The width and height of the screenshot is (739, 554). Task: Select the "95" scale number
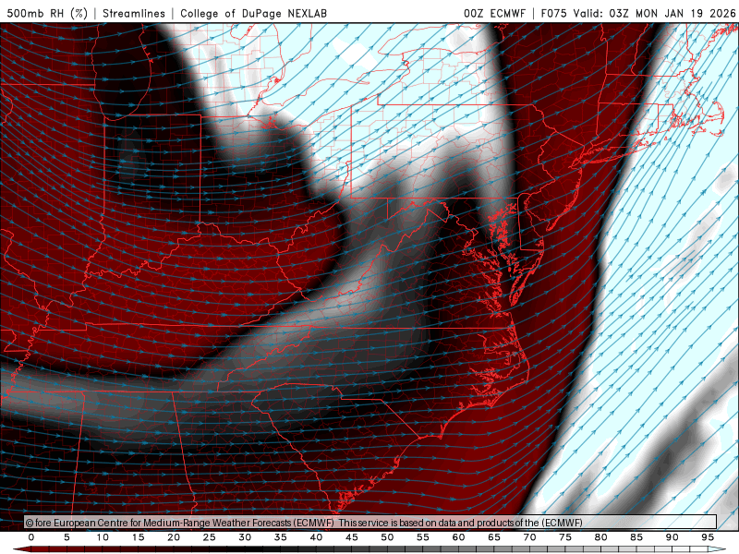[708, 537]
